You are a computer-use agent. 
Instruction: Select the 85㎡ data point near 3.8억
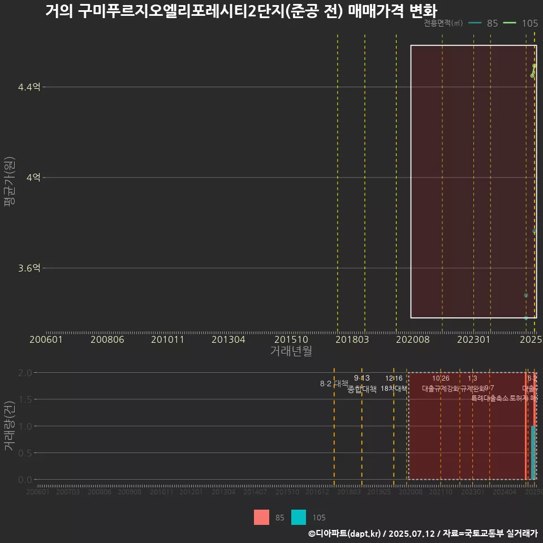535,231
